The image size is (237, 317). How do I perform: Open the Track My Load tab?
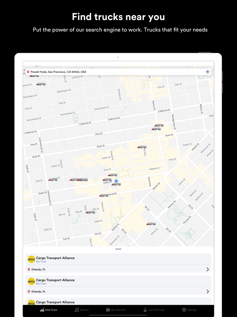pos(154,310)
